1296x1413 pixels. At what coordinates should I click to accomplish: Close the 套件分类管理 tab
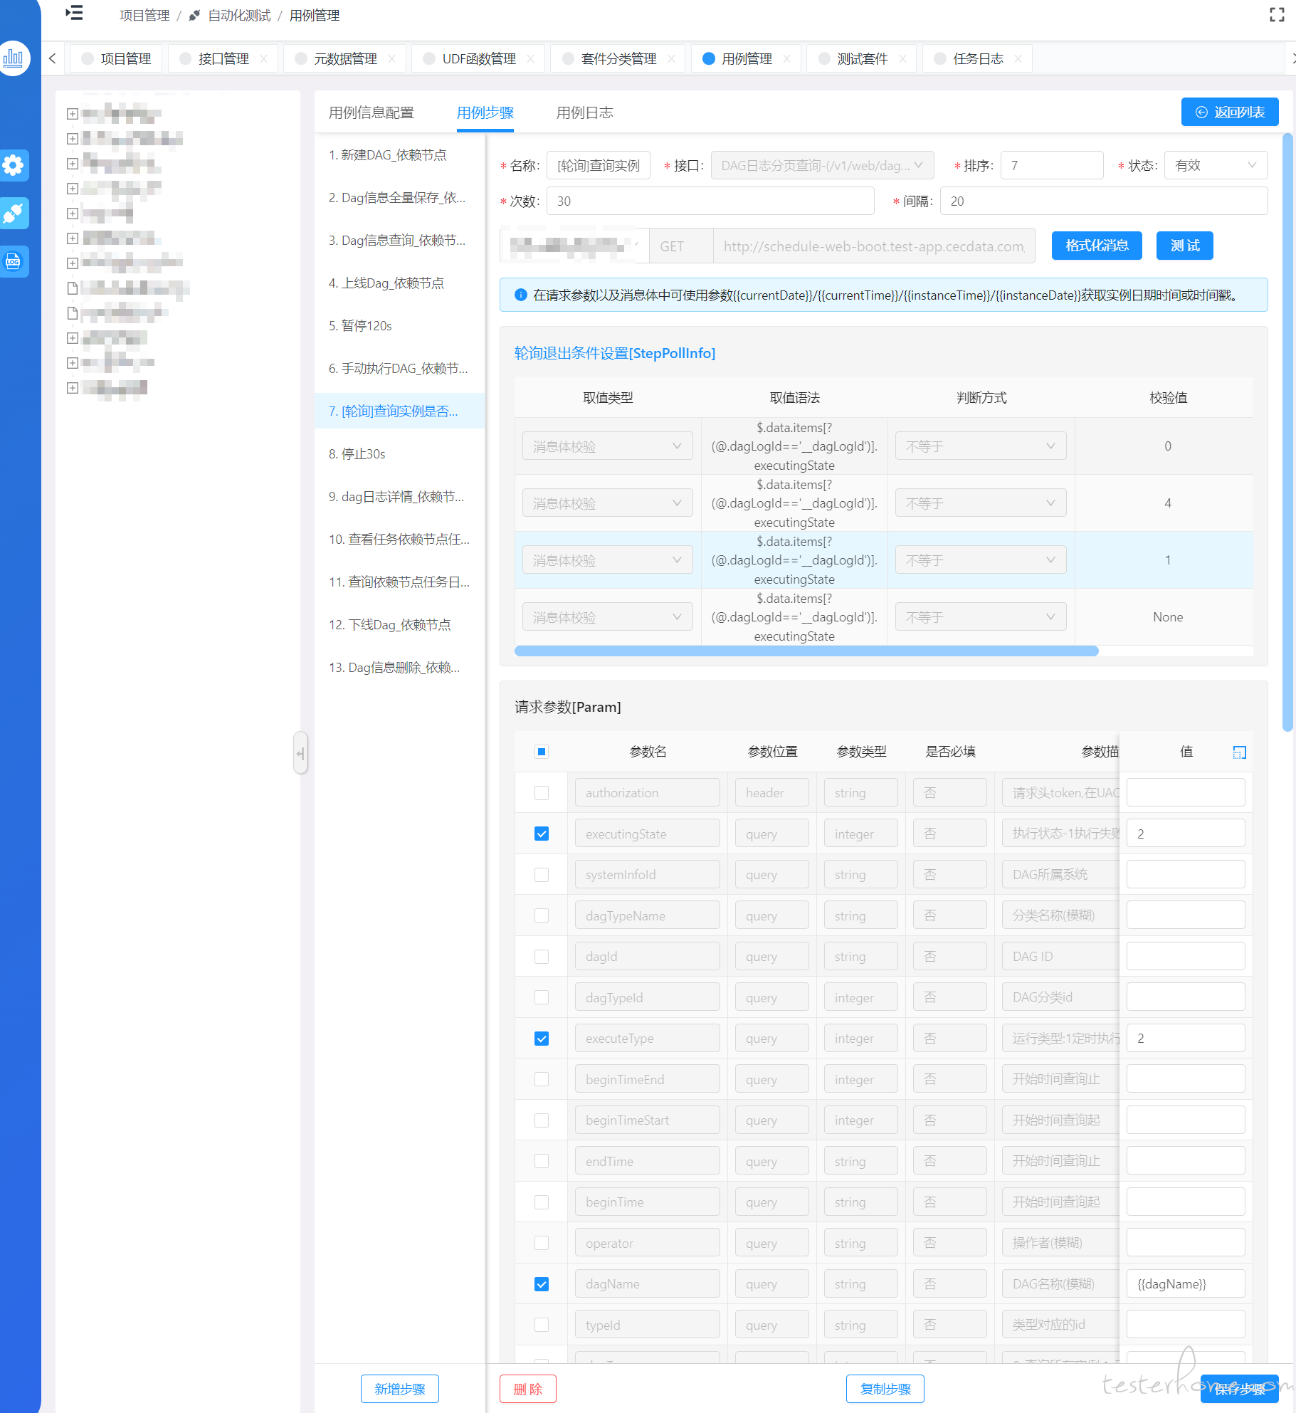[x=672, y=58]
